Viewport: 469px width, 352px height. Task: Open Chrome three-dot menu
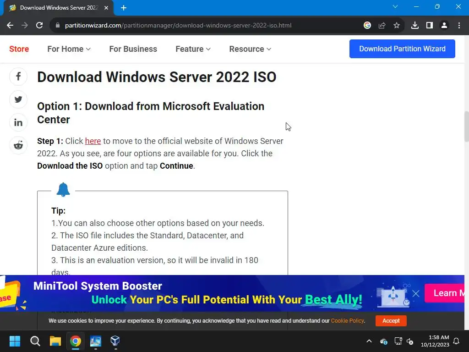(x=459, y=26)
